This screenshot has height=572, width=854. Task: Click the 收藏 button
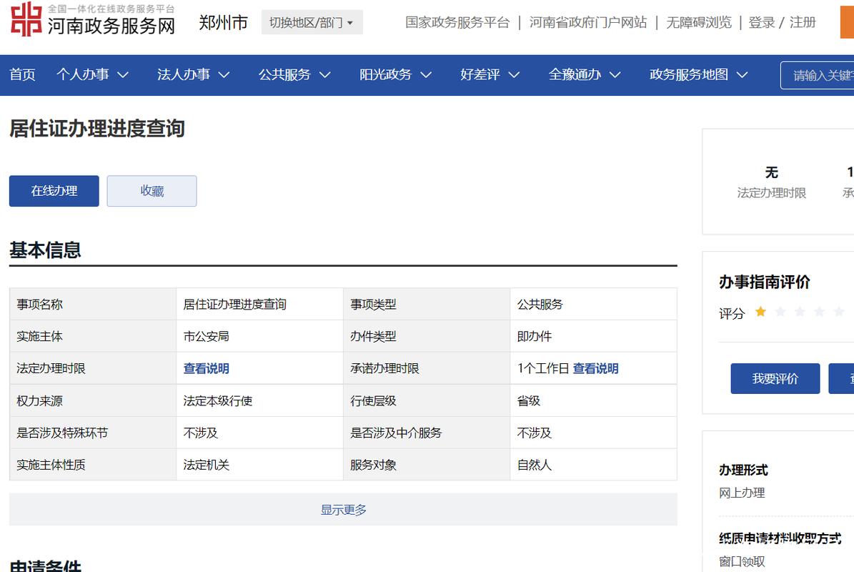pyautogui.click(x=152, y=191)
